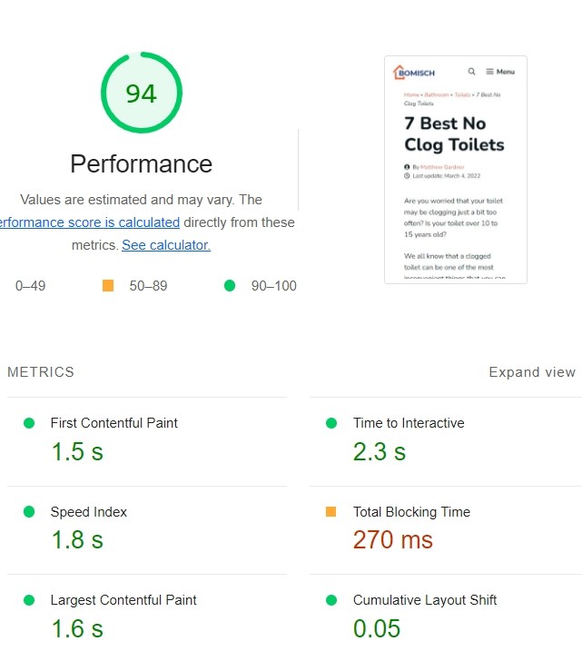The height and width of the screenshot is (651, 582).
Task: Click the Performance score gauge showing 94
Action: (x=142, y=93)
